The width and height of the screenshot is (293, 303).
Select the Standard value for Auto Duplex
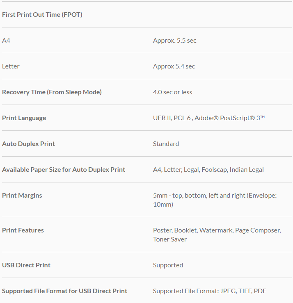[x=166, y=144]
